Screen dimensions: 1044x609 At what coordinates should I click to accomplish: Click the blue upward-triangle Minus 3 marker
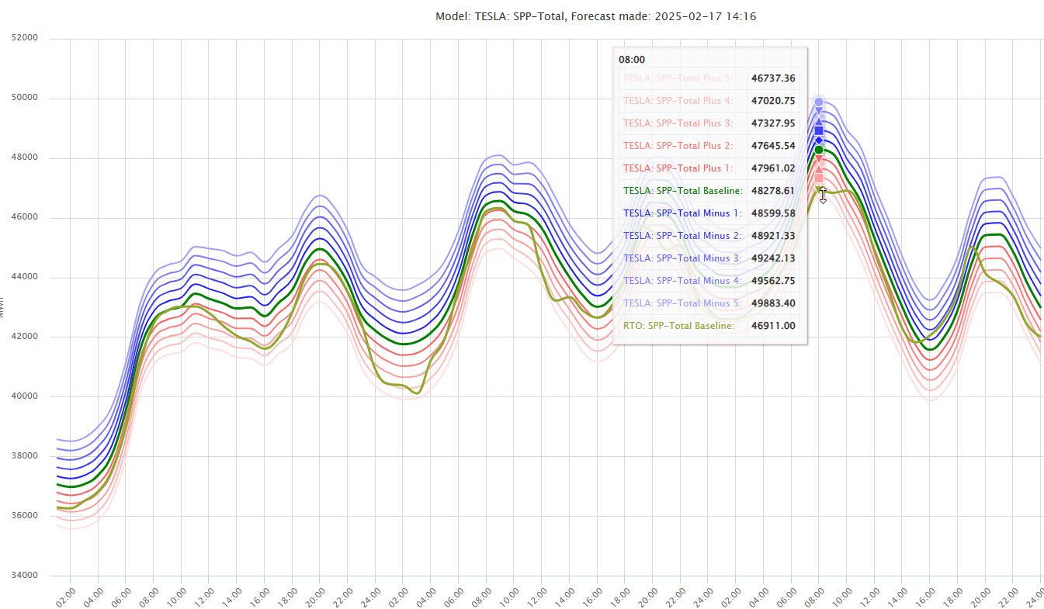click(819, 122)
